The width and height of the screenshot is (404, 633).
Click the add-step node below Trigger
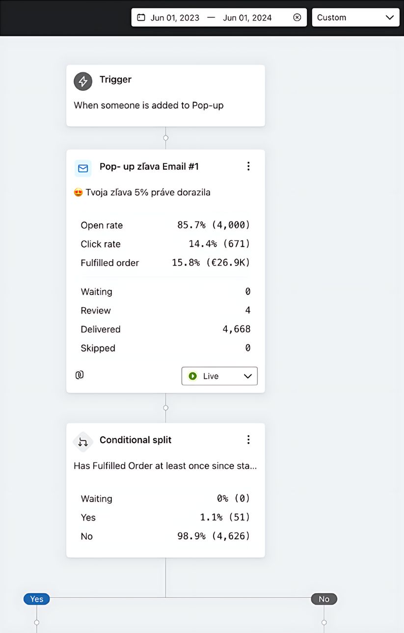(166, 138)
